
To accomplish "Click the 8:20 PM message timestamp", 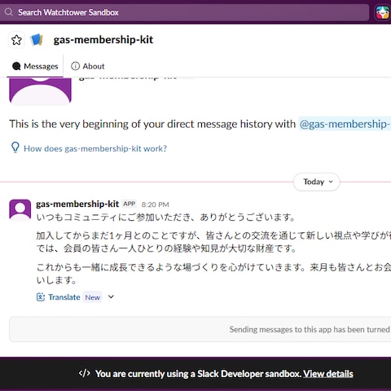I will [155, 204].
